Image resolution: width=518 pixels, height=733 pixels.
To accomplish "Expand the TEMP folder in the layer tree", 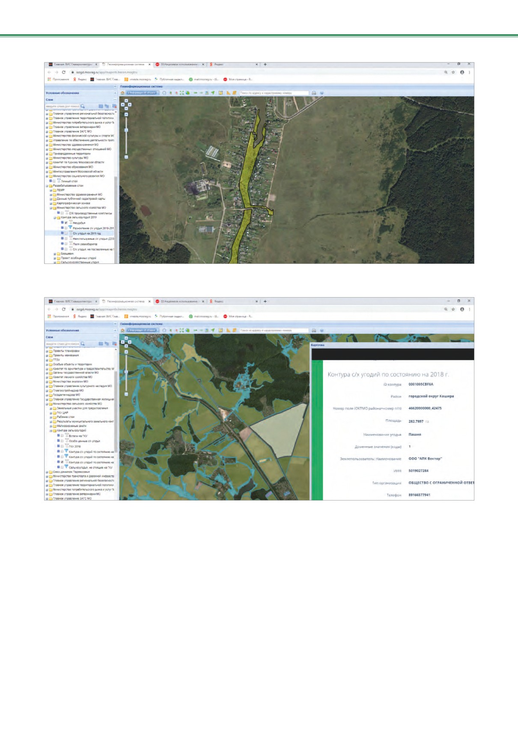I will tap(51, 190).
